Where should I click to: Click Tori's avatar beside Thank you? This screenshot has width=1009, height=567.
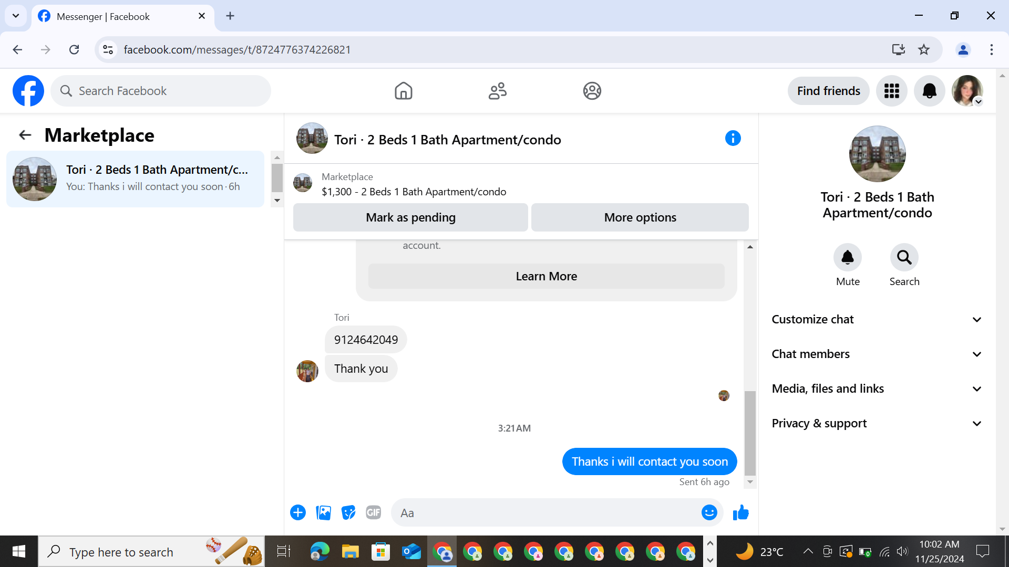pyautogui.click(x=307, y=371)
